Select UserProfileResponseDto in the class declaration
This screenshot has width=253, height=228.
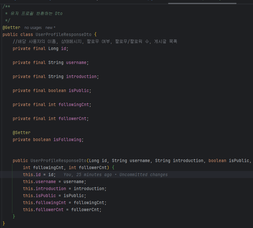pyautogui.click(x=64, y=34)
